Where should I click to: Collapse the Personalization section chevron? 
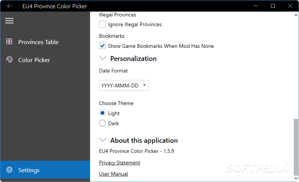103,58
